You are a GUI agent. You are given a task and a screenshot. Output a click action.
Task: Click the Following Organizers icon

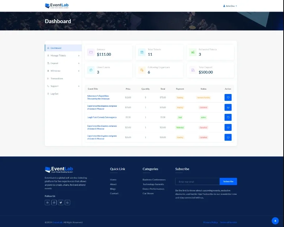pos(142,70)
